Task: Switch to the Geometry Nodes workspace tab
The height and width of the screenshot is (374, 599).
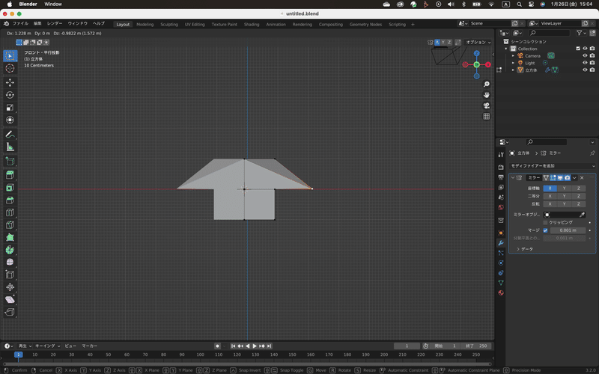Action: (x=365, y=25)
